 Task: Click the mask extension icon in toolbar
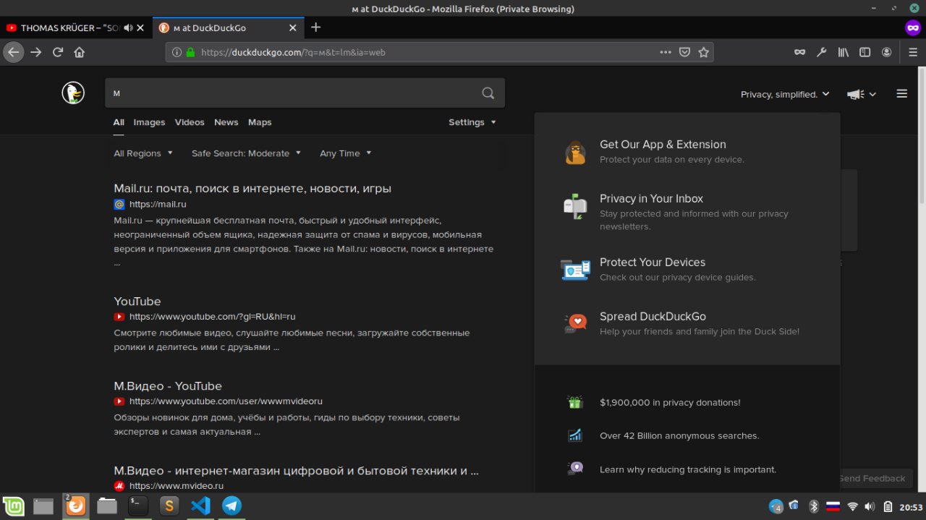(x=799, y=52)
